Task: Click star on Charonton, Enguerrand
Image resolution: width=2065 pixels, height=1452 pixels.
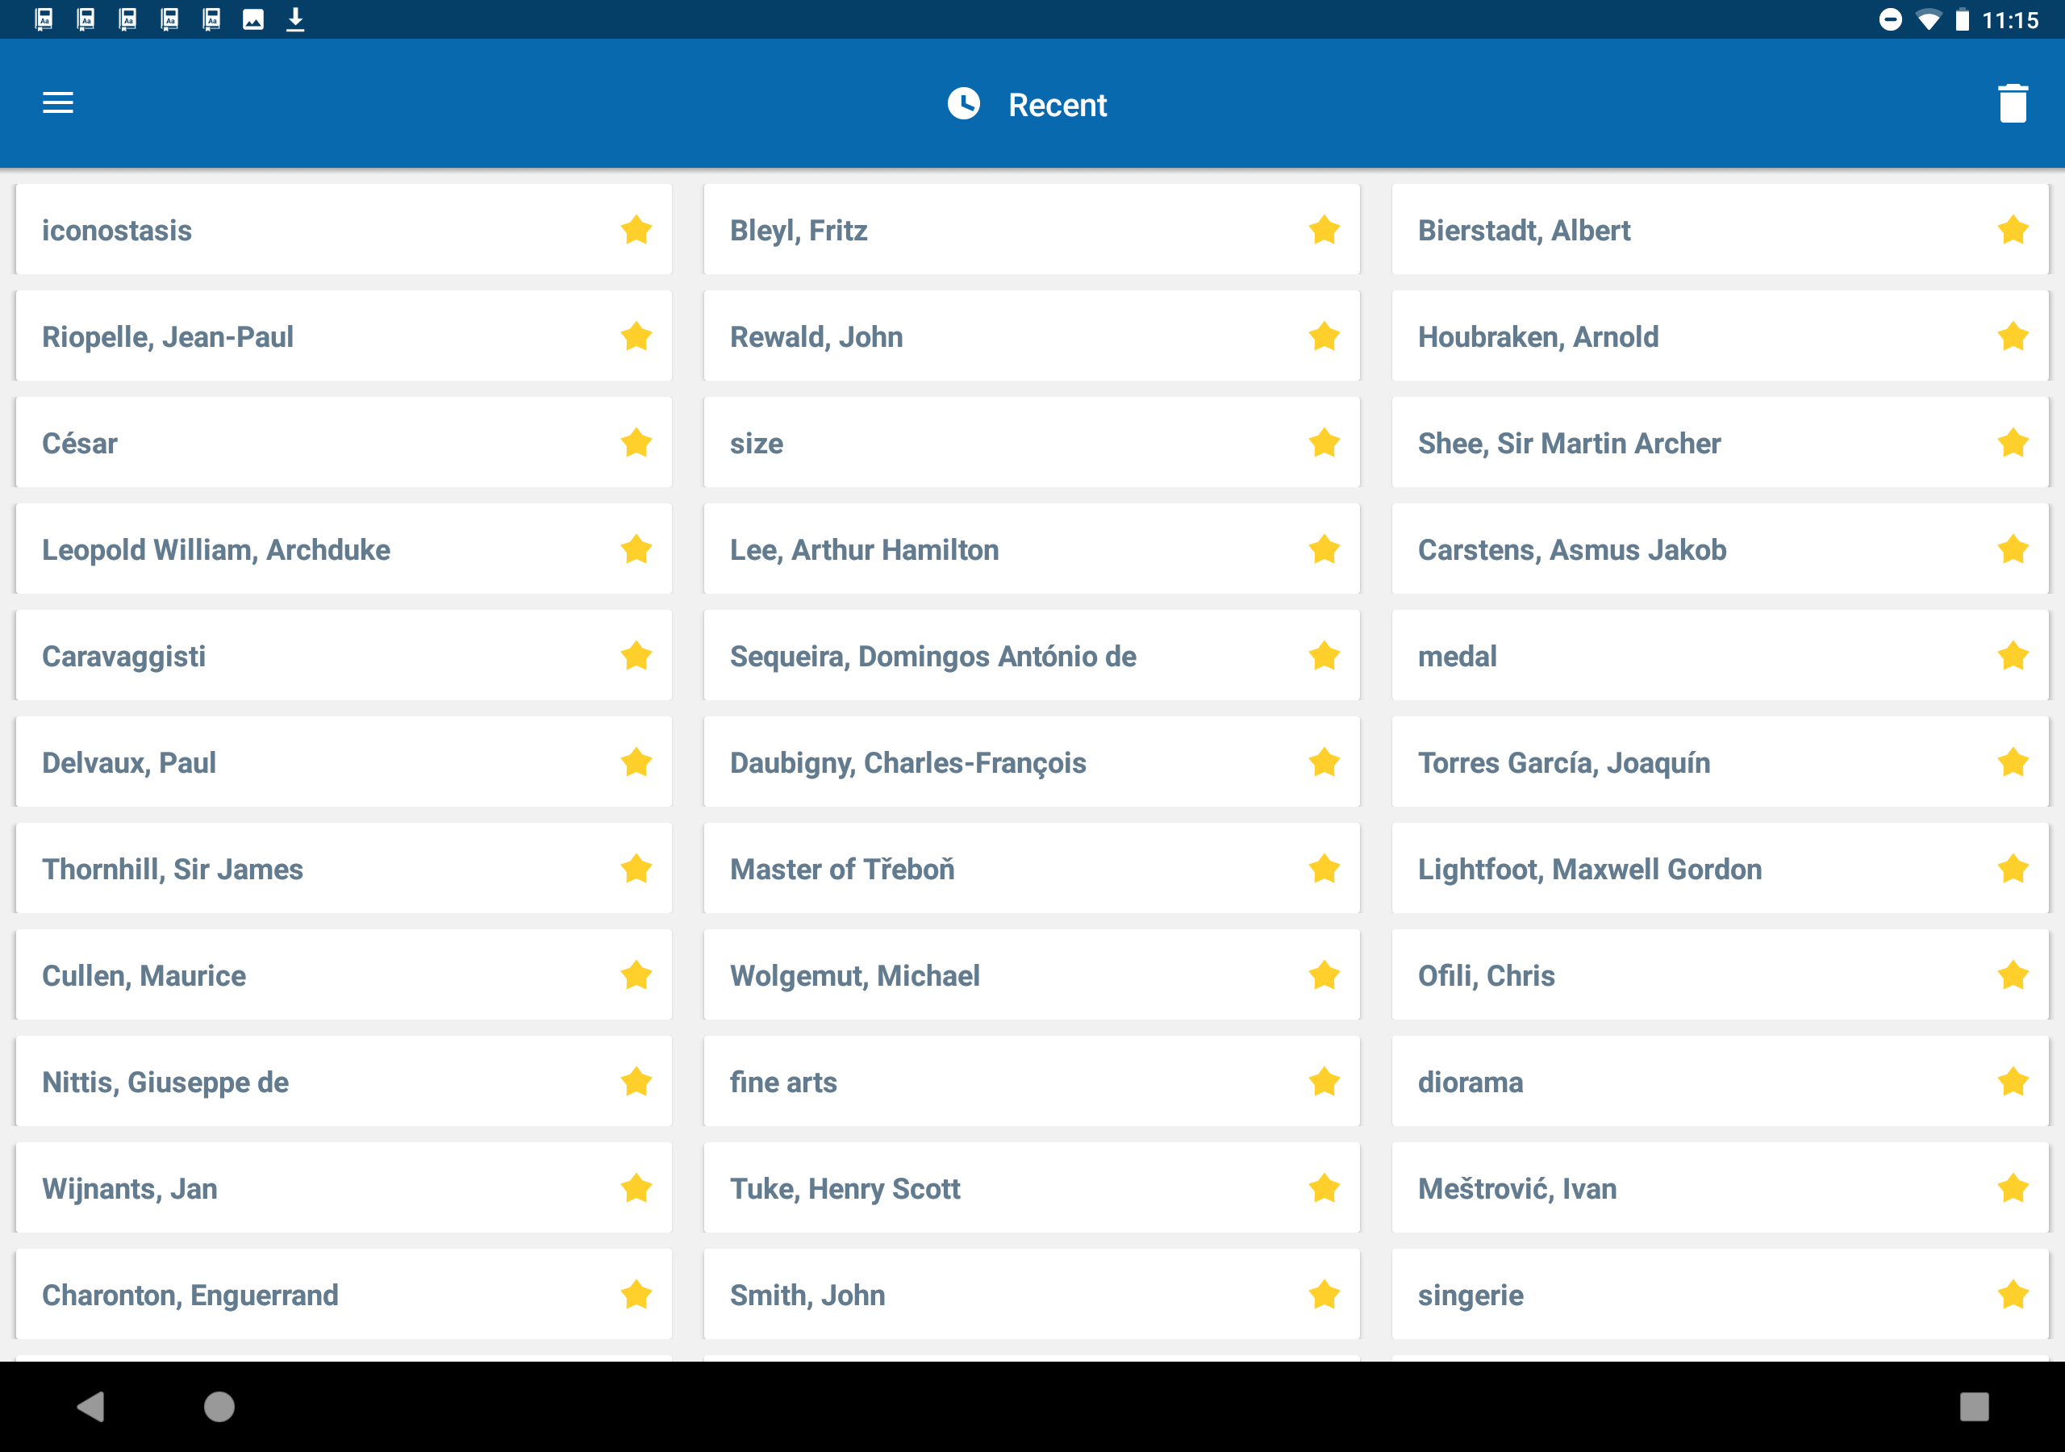Action: tap(636, 1295)
